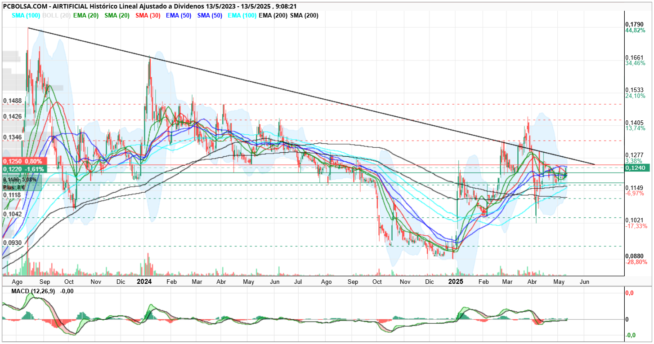
Task: Click the black descending trendline
Action: pyautogui.click(x=311, y=97)
